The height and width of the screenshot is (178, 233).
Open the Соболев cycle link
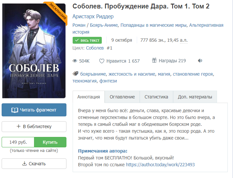click(x=96, y=48)
